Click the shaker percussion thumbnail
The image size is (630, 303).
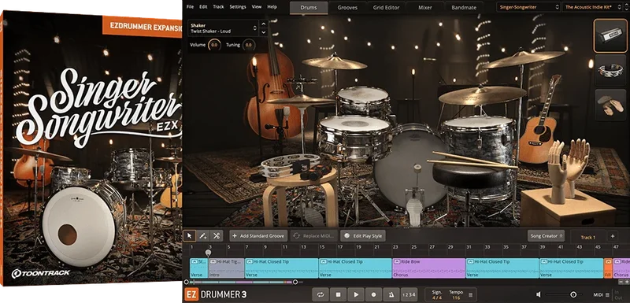(610, 35)
